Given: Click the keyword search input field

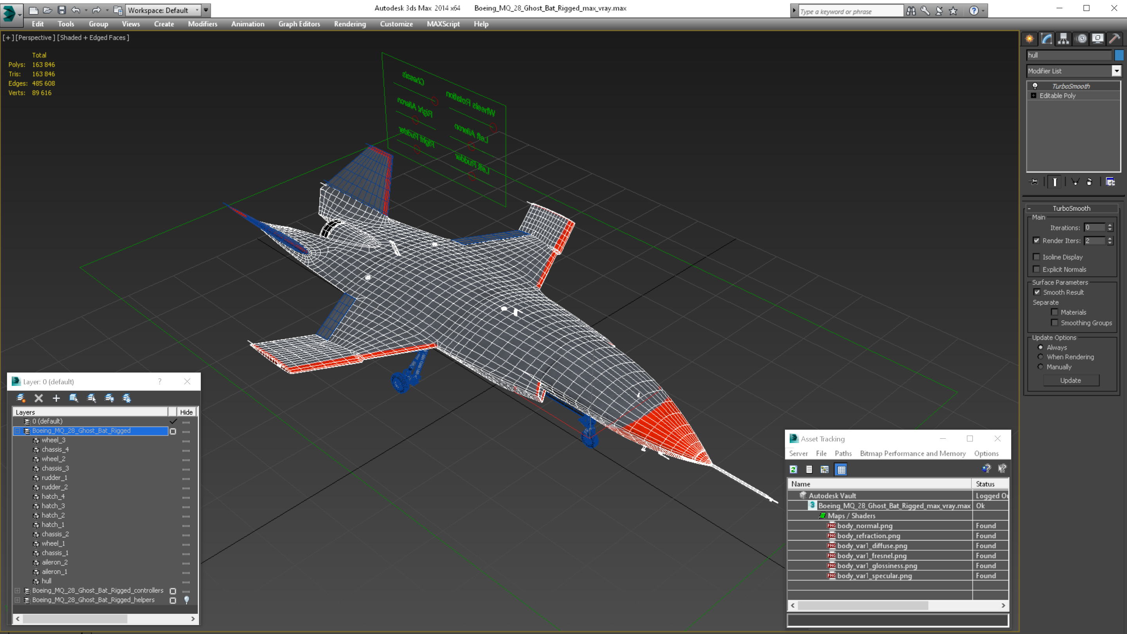Looking at the screenshot, I should tap(850, 11).
